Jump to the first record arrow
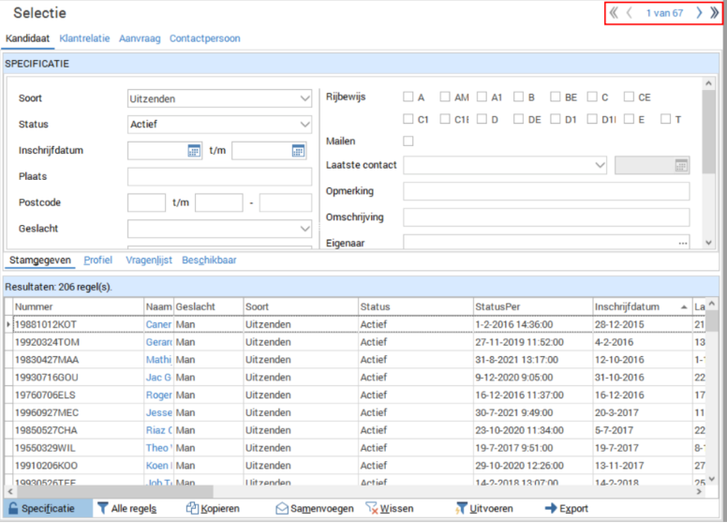This screenshot has height=523, width=727. click(x=614, y=13)
